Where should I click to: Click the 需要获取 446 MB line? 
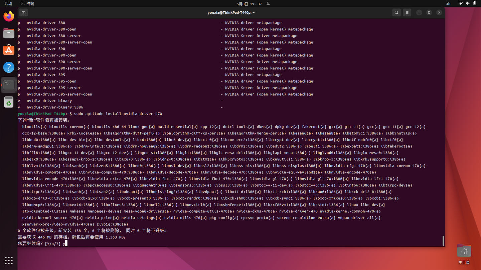(72, 237)
